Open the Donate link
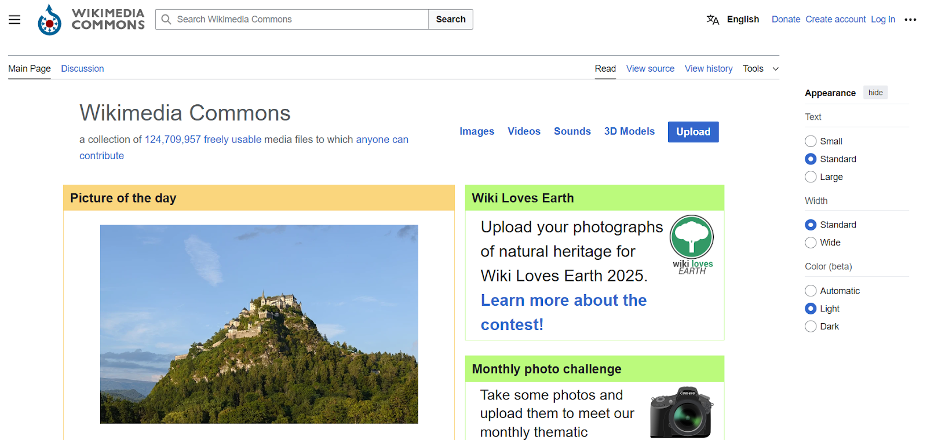 pyautogui.click(x=786, y=19)
